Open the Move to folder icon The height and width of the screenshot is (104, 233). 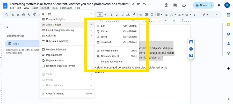coord(139,4)
